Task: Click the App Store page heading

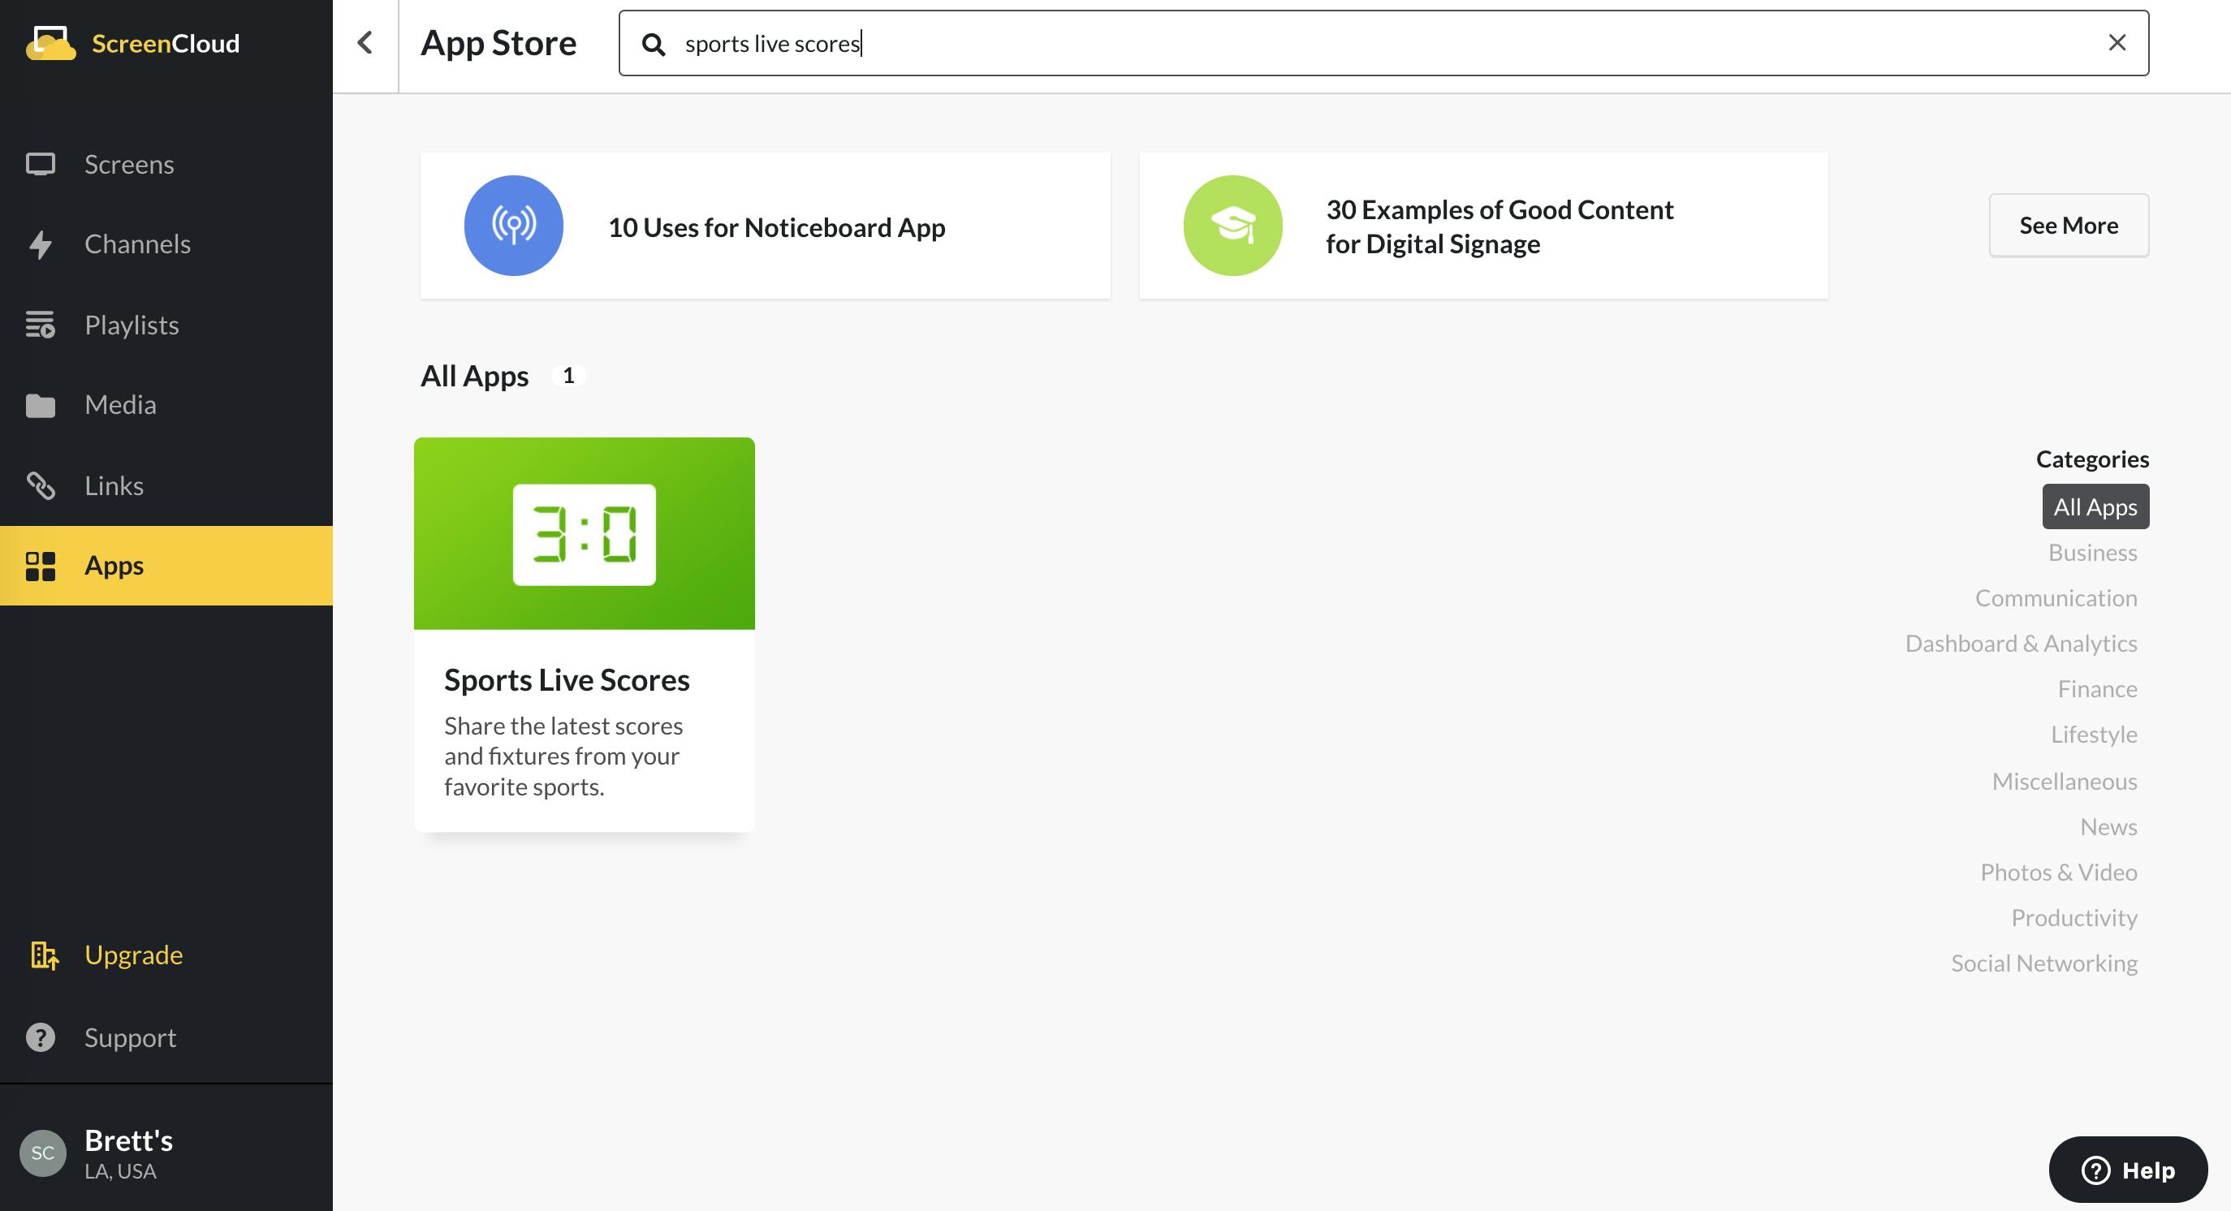Action: pyautogui.click(x=498, y=43)
